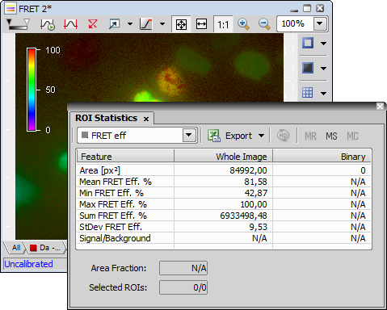The width and height of the screenshot is (387, 310).
Task: Expand the Export dropdown arrow
Action: 261,136
